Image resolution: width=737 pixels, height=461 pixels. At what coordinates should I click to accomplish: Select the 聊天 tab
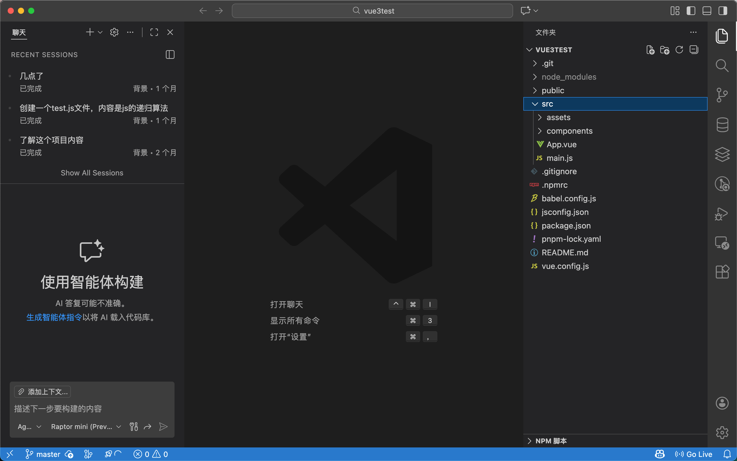pyautogui.click(x=19, y=32)
